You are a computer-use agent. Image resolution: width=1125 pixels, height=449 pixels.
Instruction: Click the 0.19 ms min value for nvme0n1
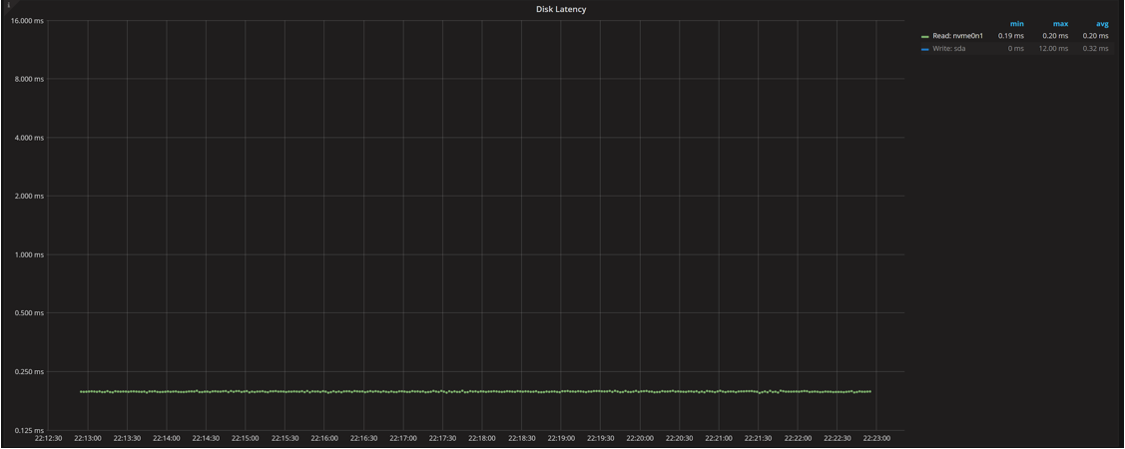[1010, 36]
